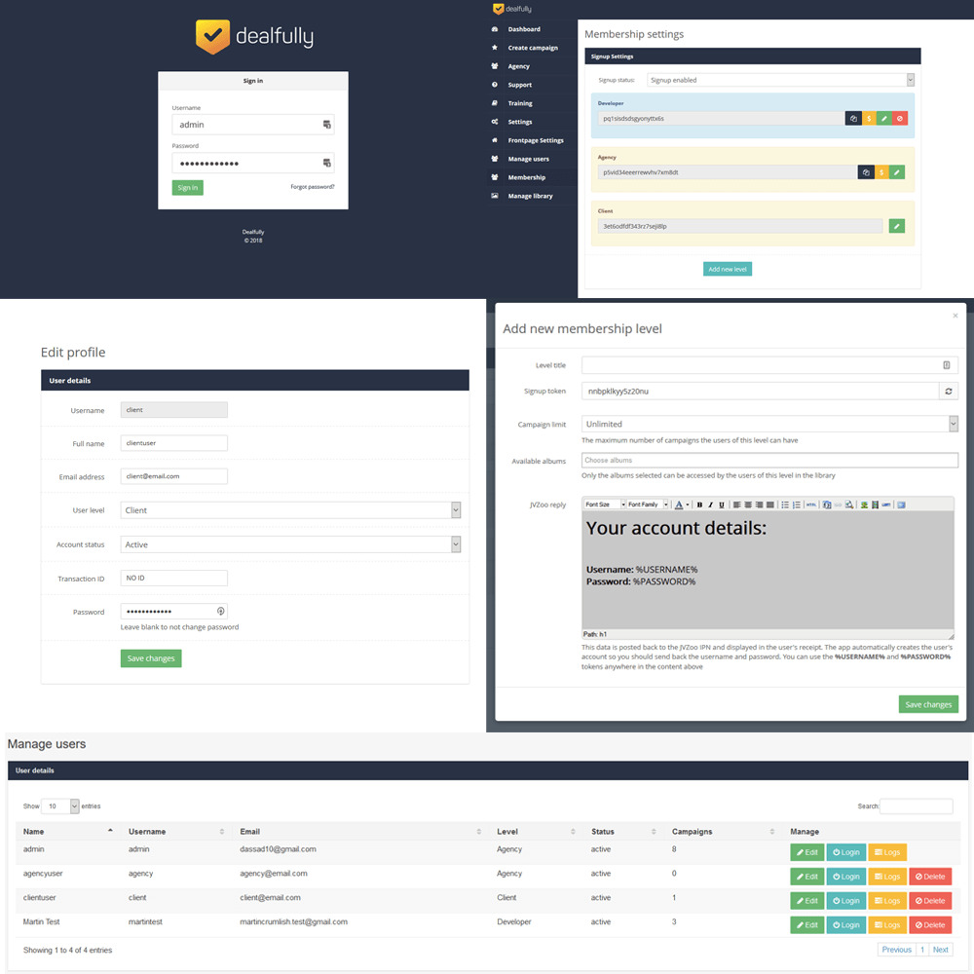Click the Search field in Manage users
This screenshot has height=974, width=974.
click(x=916, y=806)
